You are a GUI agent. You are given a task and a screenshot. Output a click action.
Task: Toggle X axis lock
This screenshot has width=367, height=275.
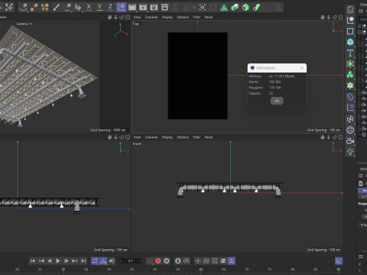tap(89, 7)
